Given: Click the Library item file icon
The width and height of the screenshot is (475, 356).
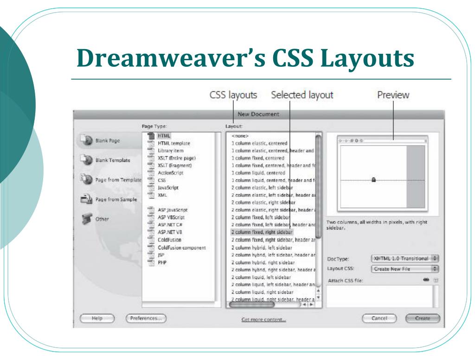Looking at the screenshot, I should (151, 151).
